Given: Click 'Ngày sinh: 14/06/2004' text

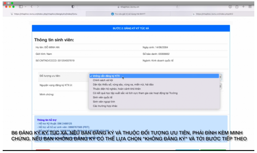Looking at the screenshot, I should 155,47.
